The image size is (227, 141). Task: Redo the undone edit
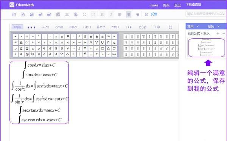click(93, 14)
